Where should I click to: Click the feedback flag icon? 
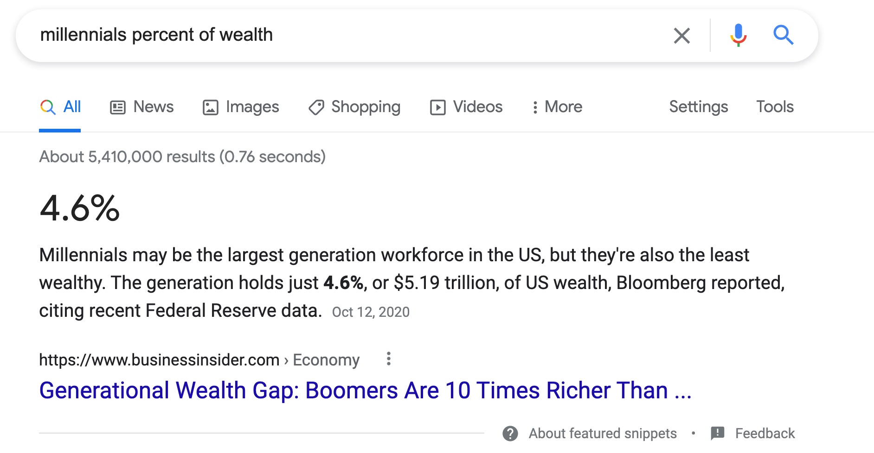pos(717,434)
